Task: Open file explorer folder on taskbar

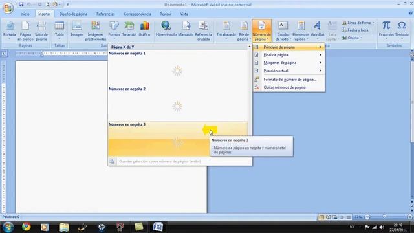Action: (64, 227)
